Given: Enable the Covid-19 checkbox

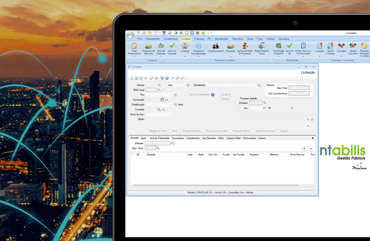Looking at the screenshot, I should [220, 94].
